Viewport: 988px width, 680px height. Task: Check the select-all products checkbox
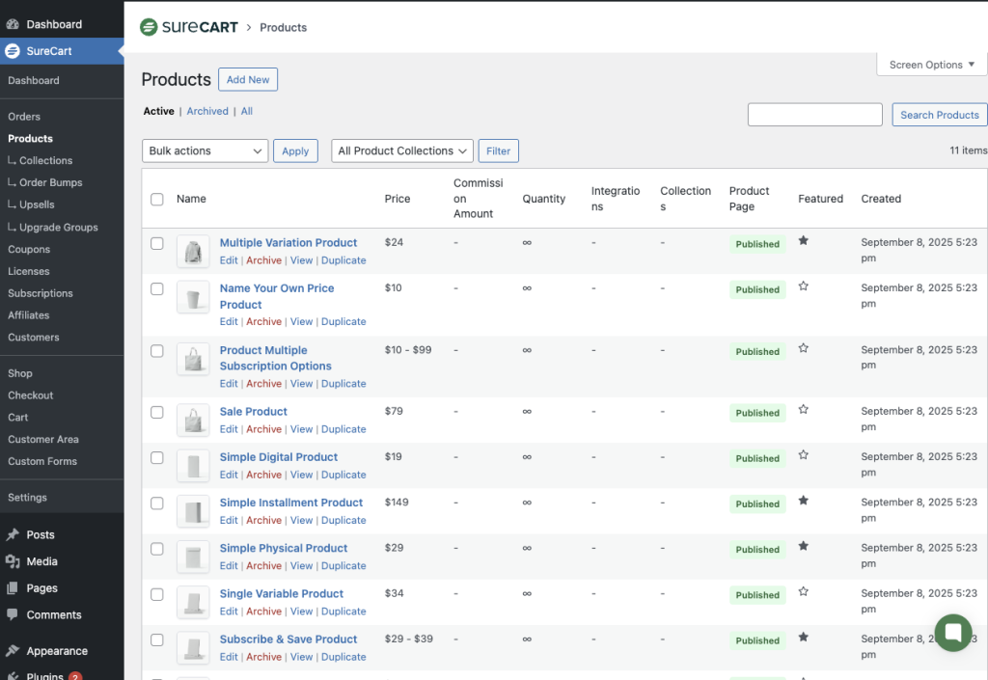coord(157,199)
